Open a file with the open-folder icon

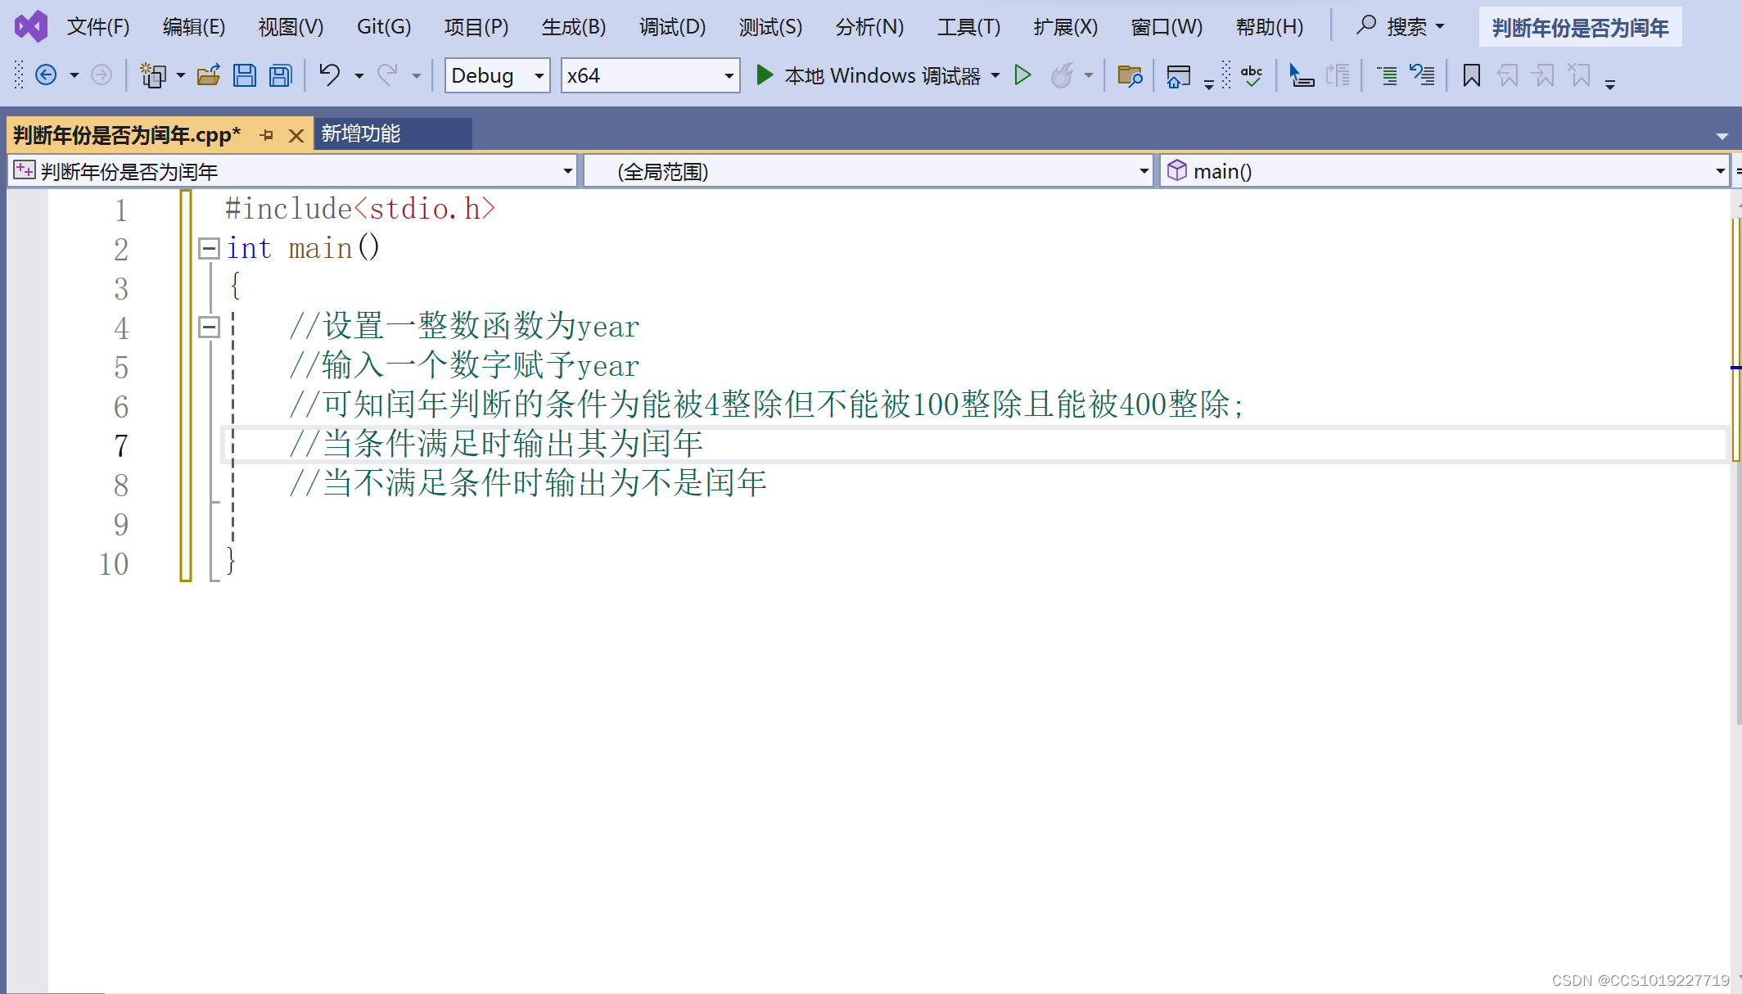click(209, 75)
